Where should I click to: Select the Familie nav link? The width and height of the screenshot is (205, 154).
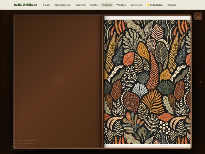point(94,5)
